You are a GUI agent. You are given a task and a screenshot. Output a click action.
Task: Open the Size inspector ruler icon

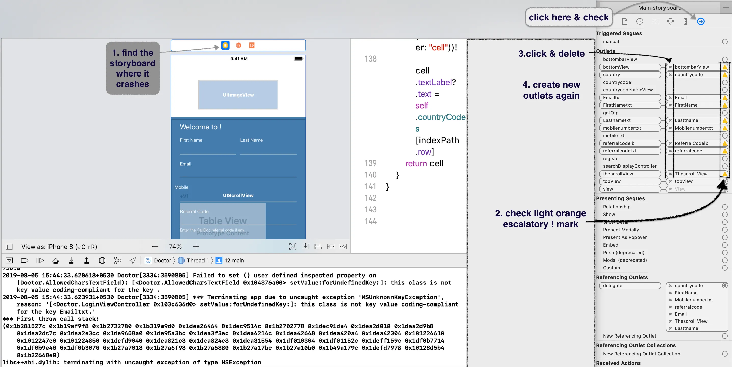[685, 21]
